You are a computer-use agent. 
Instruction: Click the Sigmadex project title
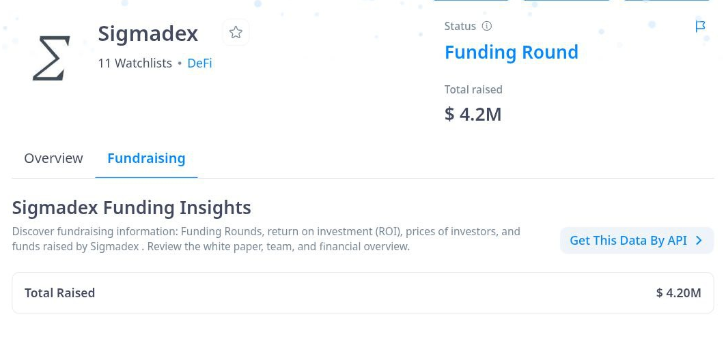pyautogui.click(x=148, y=33)
